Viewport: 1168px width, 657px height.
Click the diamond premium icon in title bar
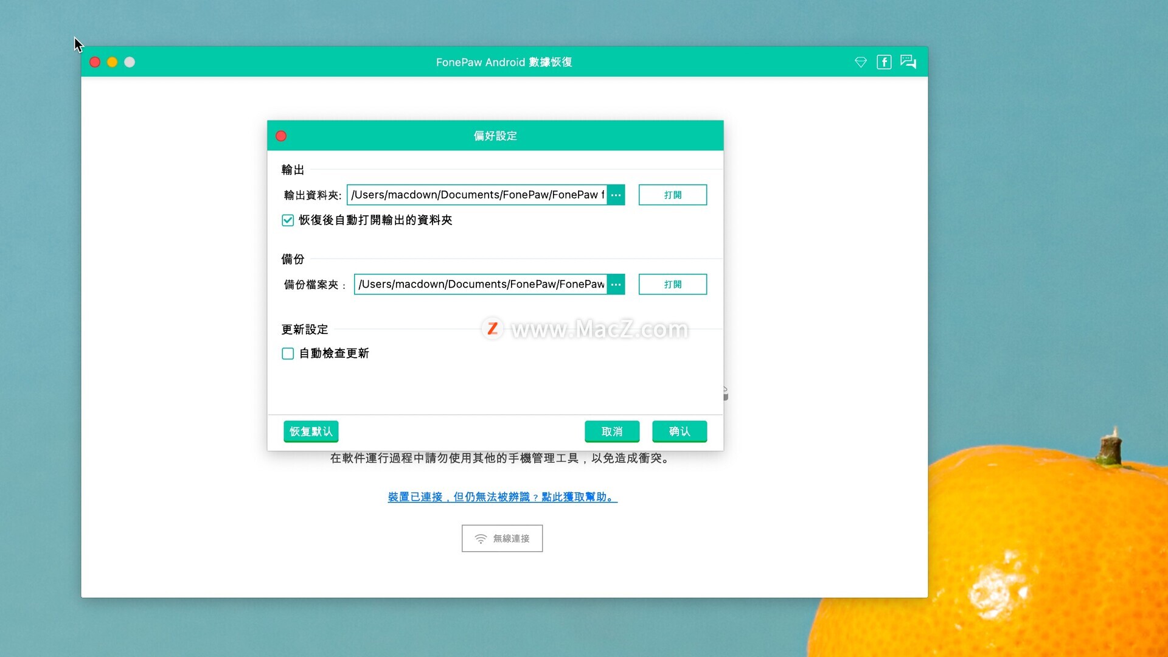point(860,62)
